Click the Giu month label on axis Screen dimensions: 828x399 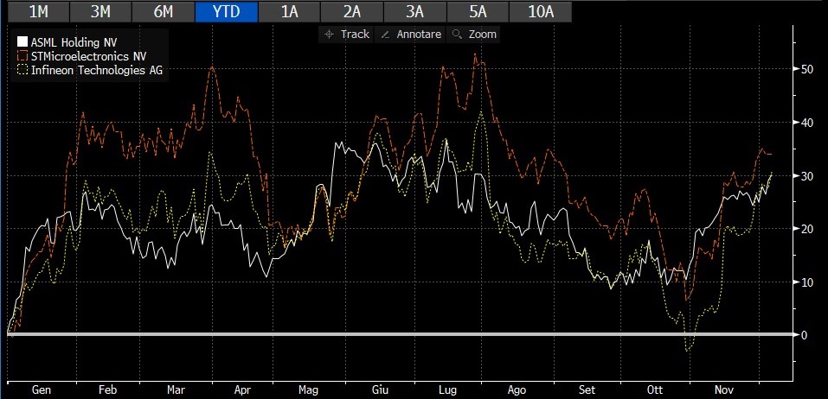(x=379, y=389)
